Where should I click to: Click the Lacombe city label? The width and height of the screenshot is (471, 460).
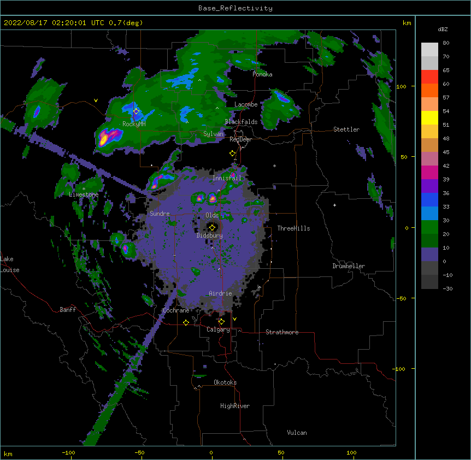246,104
